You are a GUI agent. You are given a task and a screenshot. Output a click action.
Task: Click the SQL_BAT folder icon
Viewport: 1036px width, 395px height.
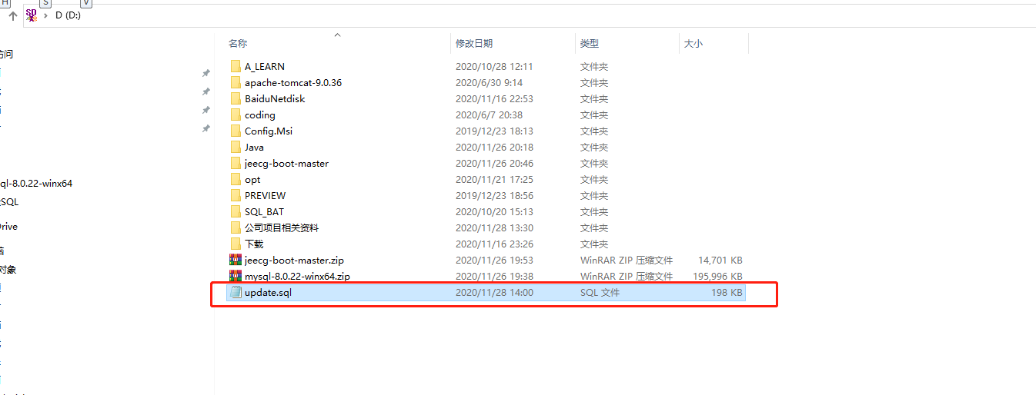tap(236, 211)
